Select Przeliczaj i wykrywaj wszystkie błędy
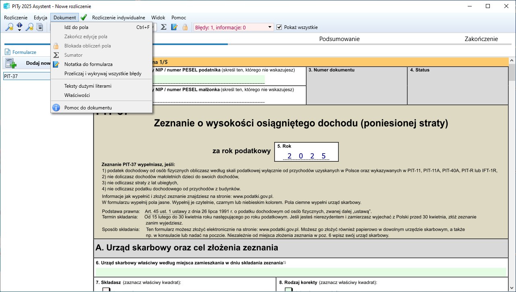This screenshot has height=292, width=516. point(103,74)
